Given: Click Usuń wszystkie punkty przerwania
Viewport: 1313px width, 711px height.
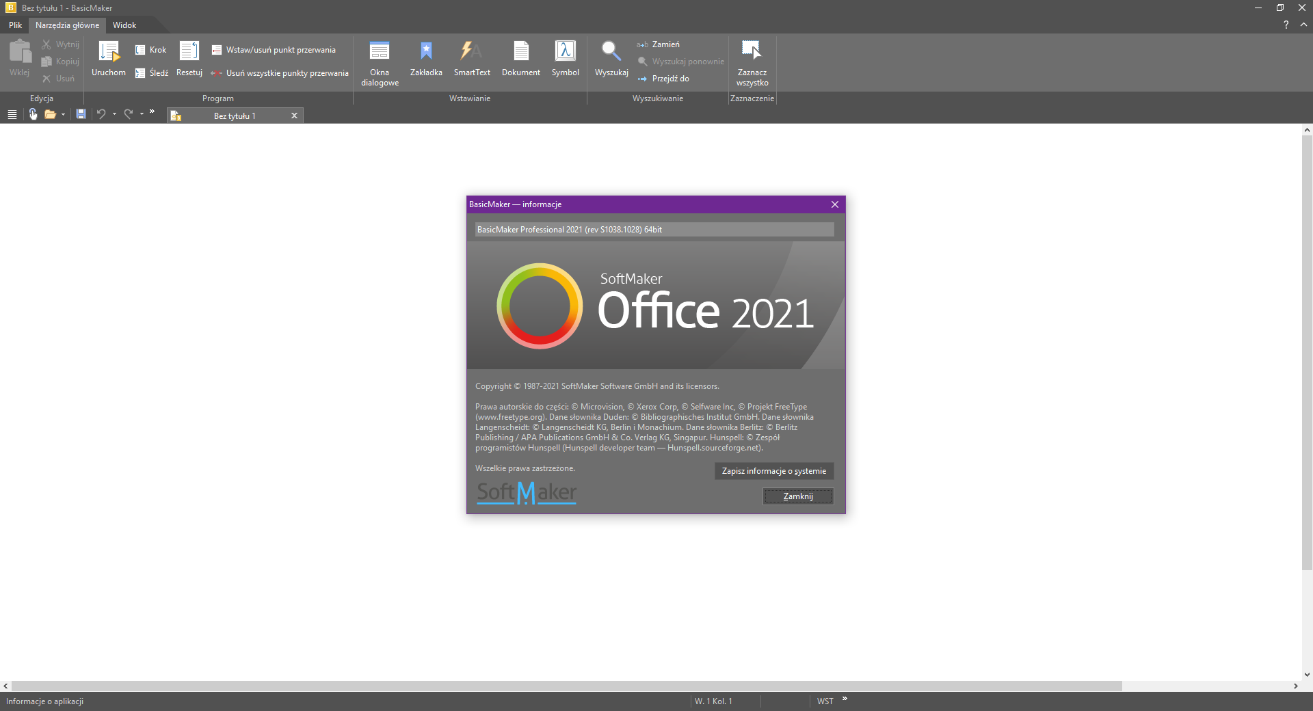Looking at the screenshot, I should click(280, 73).
